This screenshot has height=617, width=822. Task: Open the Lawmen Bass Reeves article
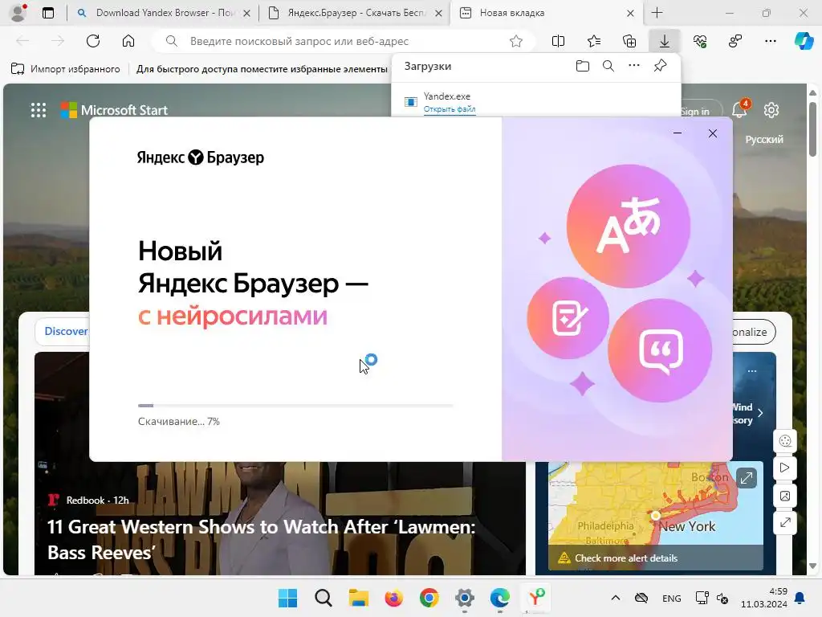(x=261, y=539)
